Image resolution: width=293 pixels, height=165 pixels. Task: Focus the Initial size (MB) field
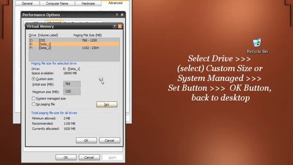click(72, 84)
